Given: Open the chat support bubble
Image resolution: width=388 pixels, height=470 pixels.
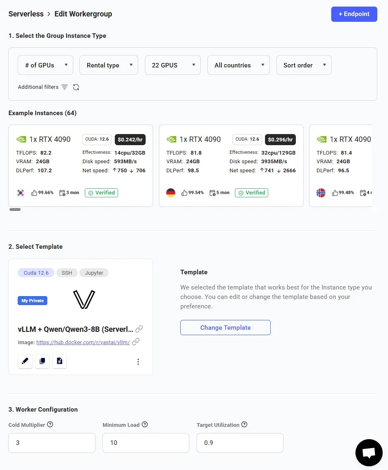Looking at the screenshot, I should (x=369, y=453).
